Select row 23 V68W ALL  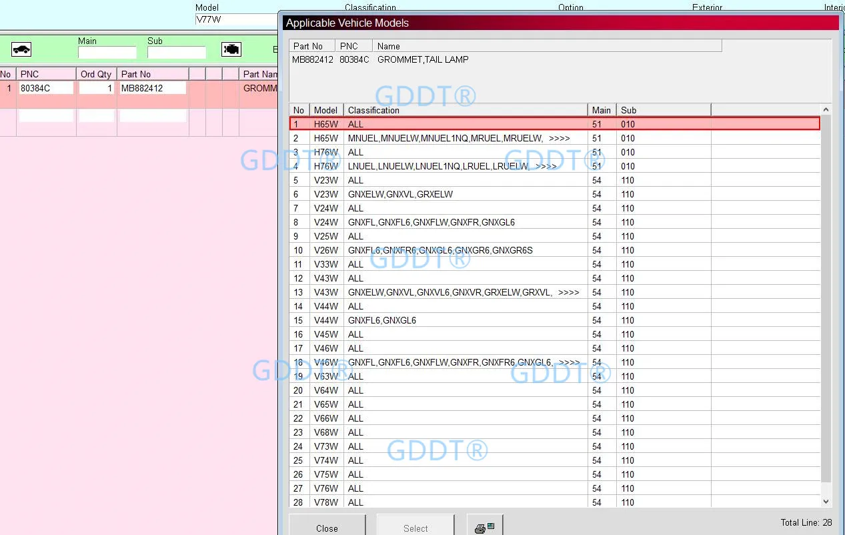555,432
